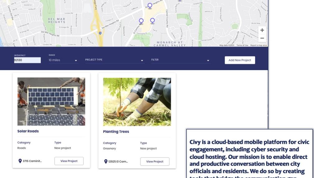
Task: Select the right purple map pin in center
Action: click(152, 21)
